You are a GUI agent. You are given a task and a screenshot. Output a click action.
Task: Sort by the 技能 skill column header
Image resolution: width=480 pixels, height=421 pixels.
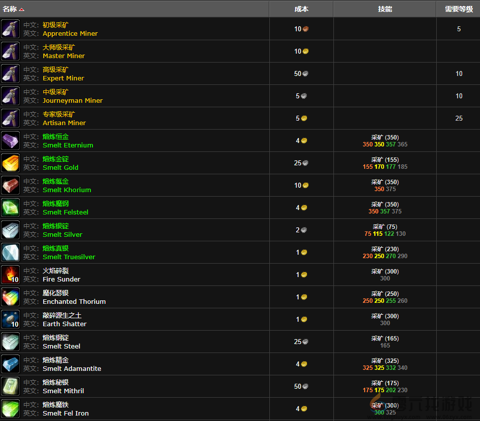click(385, 9)
